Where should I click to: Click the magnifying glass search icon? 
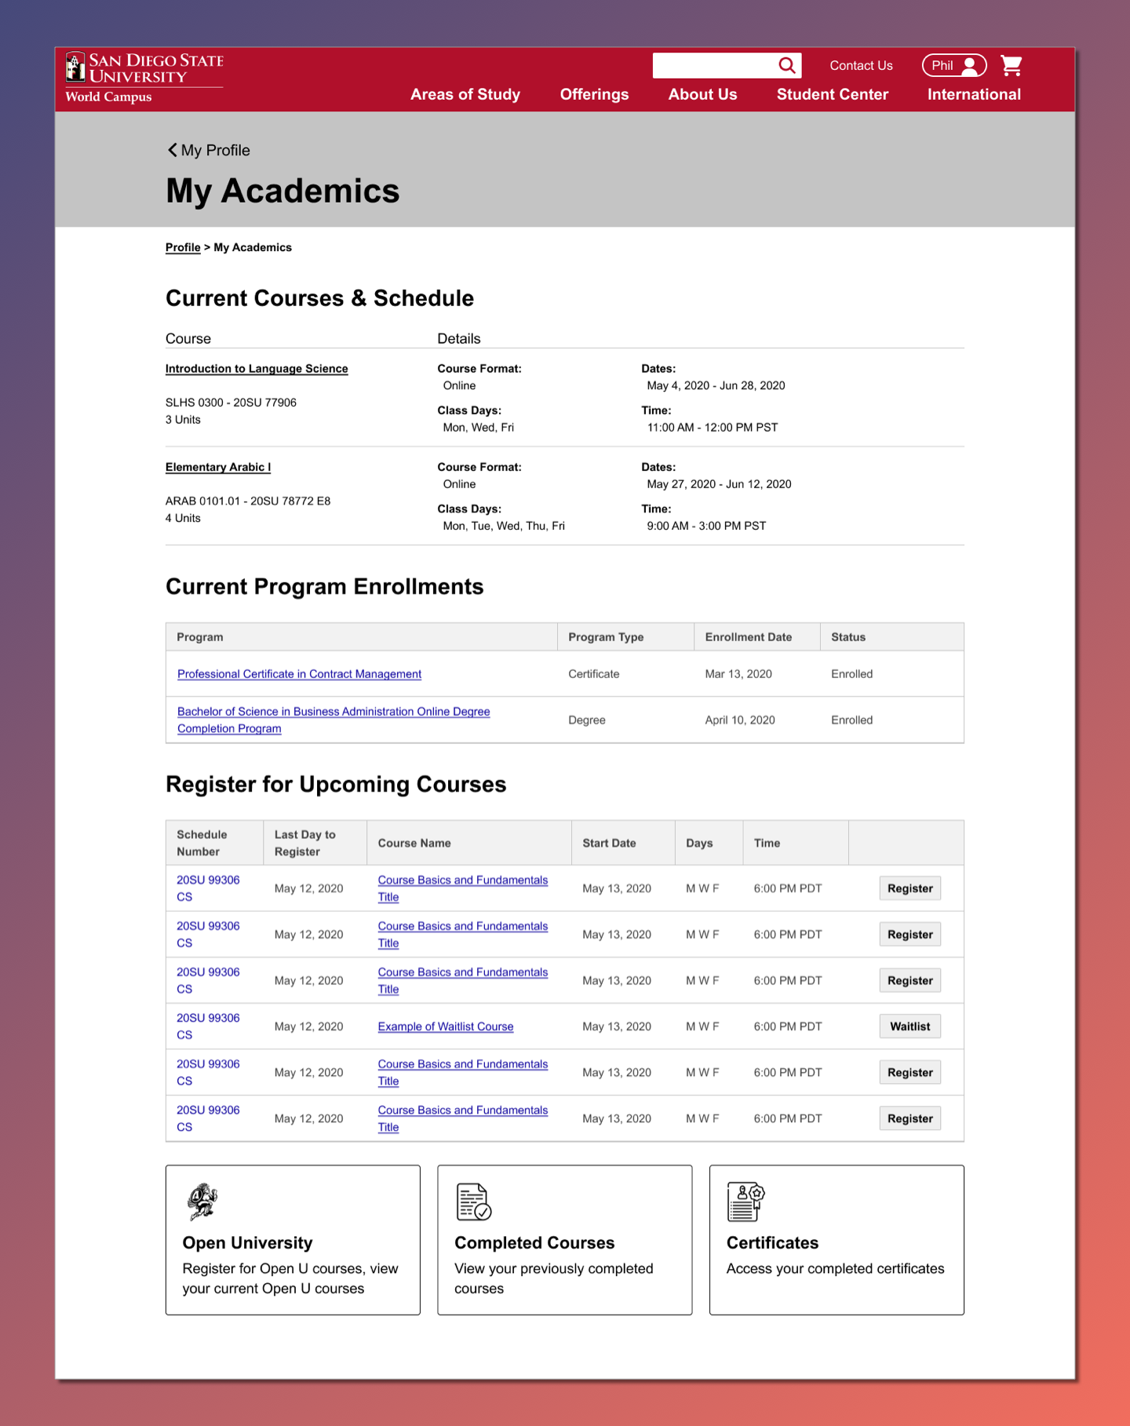(787, 65)
